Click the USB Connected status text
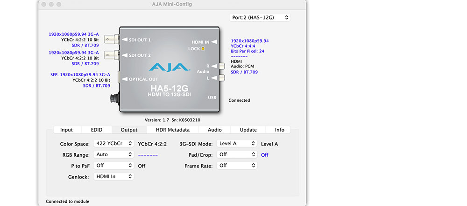This screenshot has height=206, width=467. (x=239, y=100)
